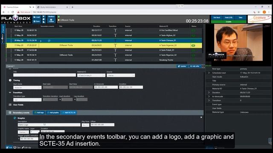Click the Duration field in Timing section
Screen dimensions: 273x153
(131, 87)
